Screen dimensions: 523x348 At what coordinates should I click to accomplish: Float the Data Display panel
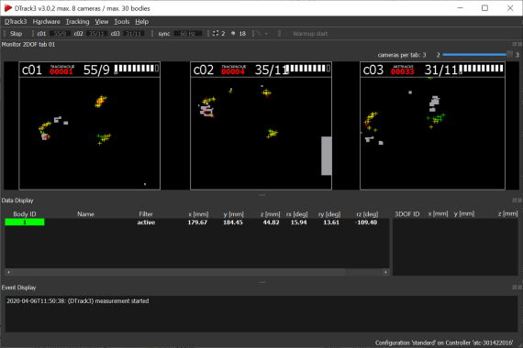[x=515, y=201]
